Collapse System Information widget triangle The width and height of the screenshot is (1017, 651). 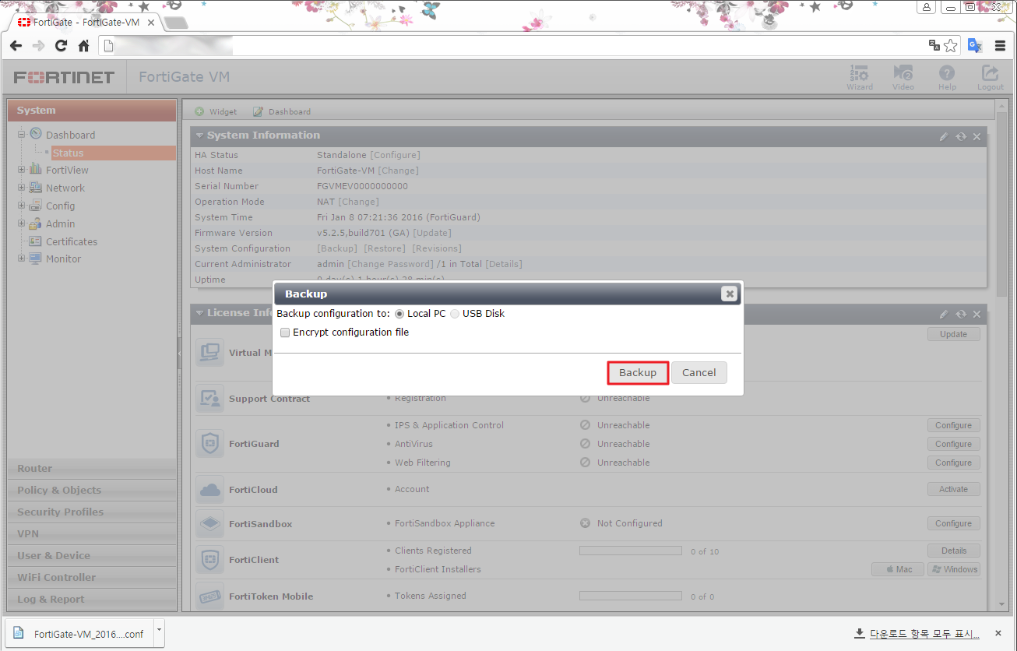[200, 135]
